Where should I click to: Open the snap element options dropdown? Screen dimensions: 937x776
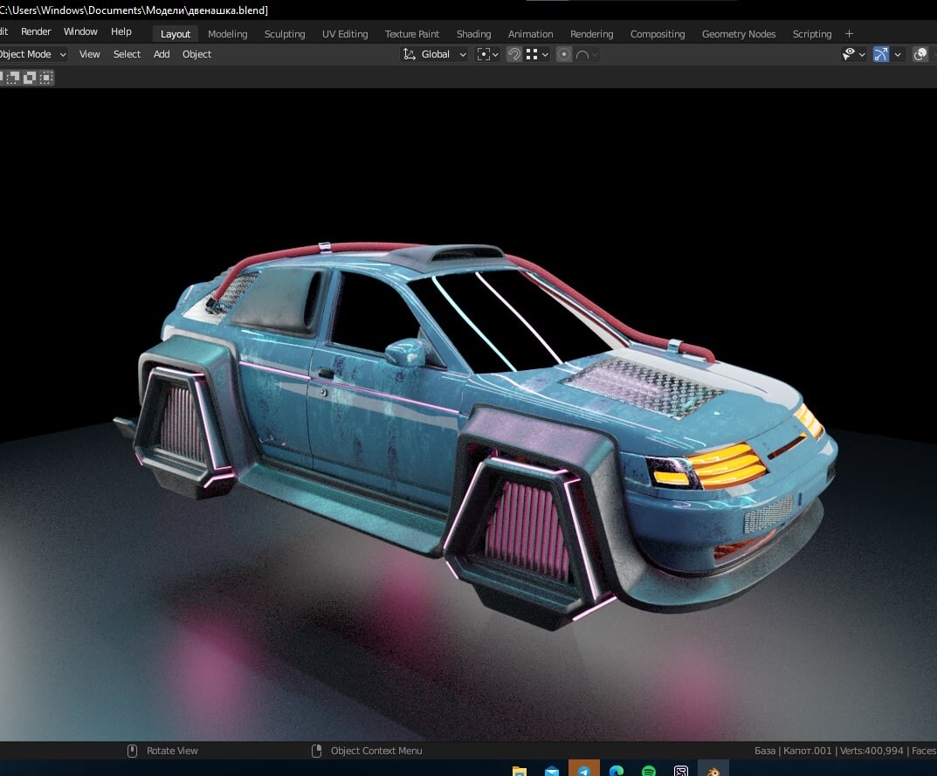point(537,54)
